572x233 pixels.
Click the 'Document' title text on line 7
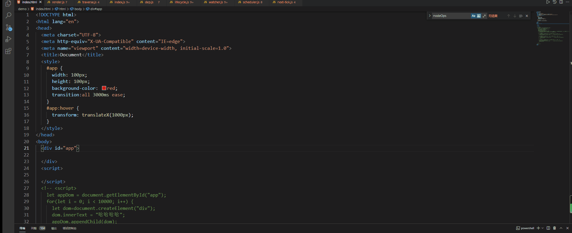[71, 55]
